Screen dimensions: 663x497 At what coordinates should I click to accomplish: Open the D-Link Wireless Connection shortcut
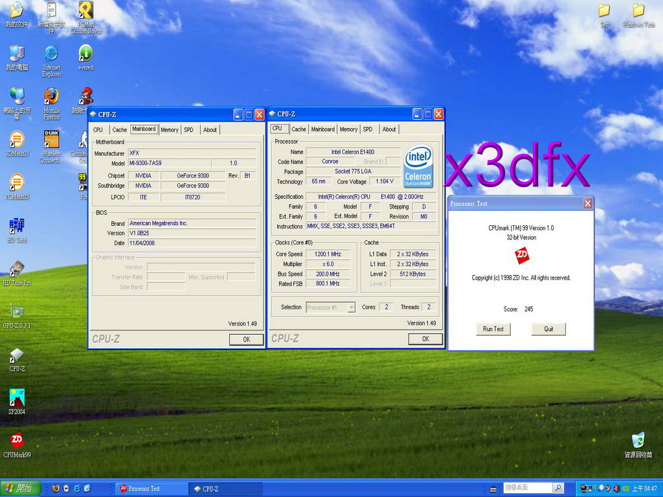[x=52, y=147]
